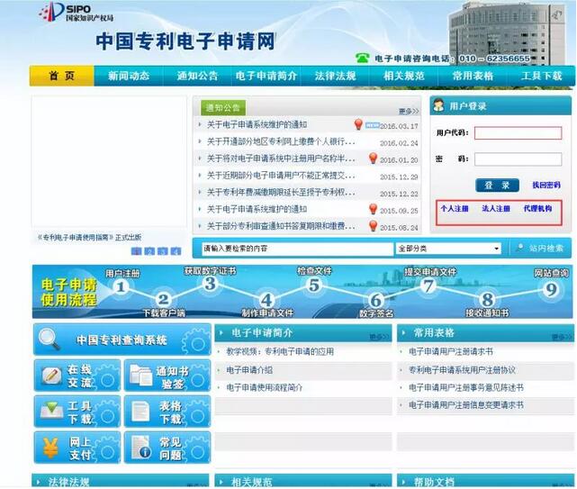This screenshot has height=489, width=577.
Task: Open the 常用表格 nav item
Action: [473, 76]
